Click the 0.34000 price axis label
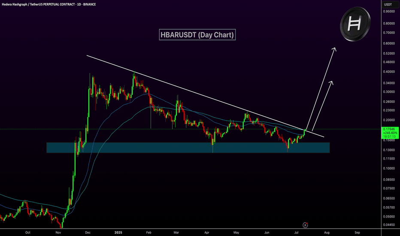400x236 pixels. (388, 83)
